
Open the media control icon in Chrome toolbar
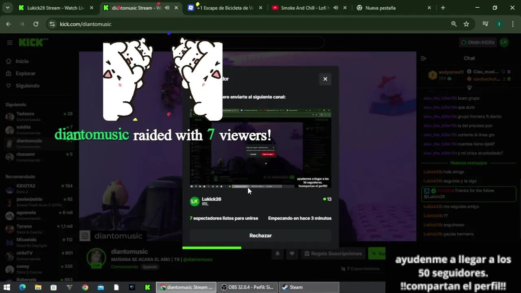(485, 24)
